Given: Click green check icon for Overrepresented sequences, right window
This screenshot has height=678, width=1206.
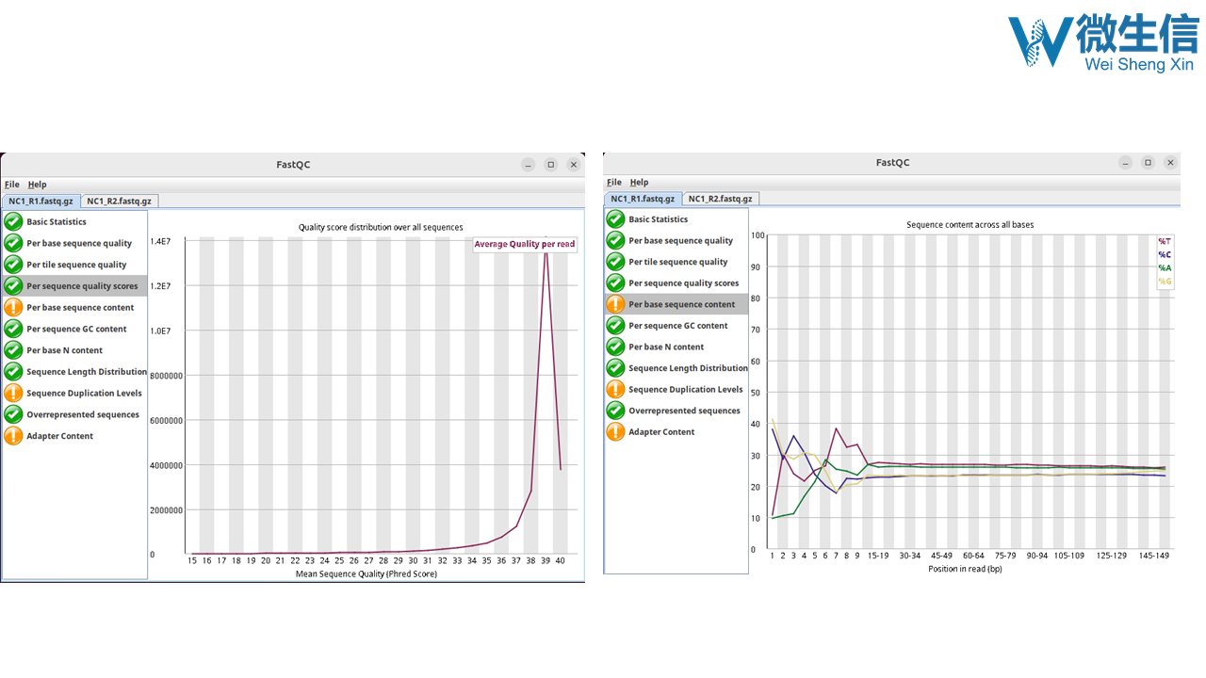Looking at the screenshot, I should click(615, 411).
